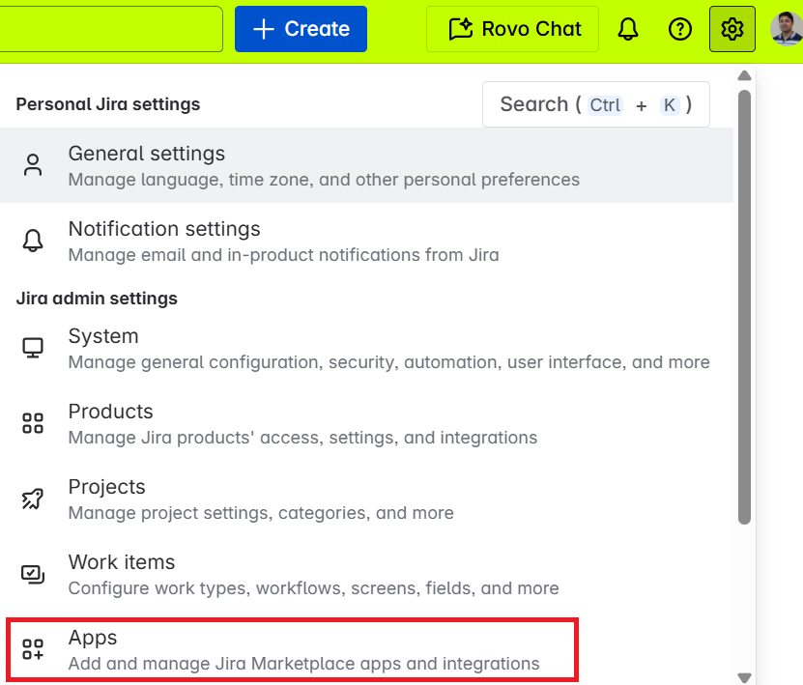The width and height of the screenshot is (803, 685).
Task: Click the Create button
Action: 301,29
